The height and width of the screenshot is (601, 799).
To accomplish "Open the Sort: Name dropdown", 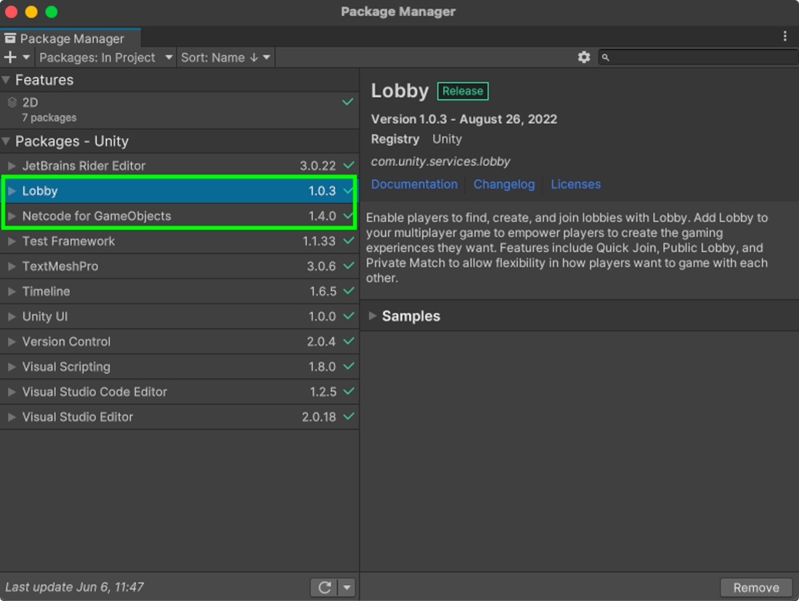I will point(226,57).
